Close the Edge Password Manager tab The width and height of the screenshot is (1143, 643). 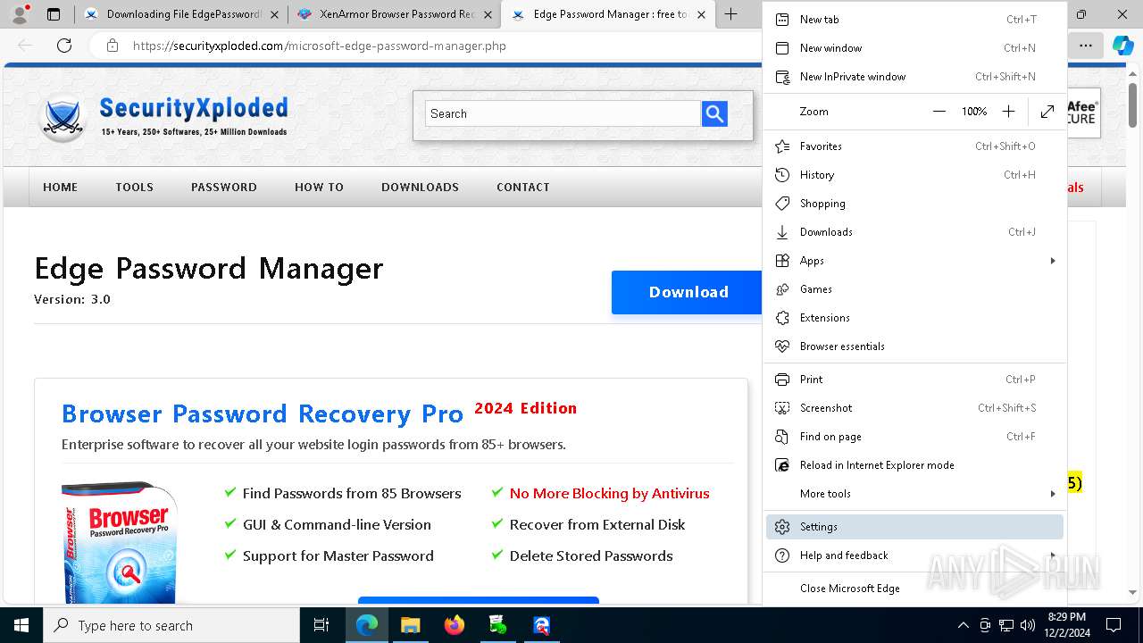click(x=701, y=14)
